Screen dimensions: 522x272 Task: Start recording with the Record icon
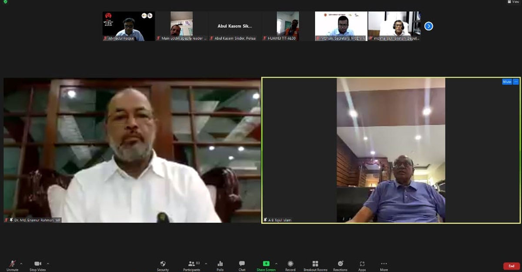pos(290,265)
